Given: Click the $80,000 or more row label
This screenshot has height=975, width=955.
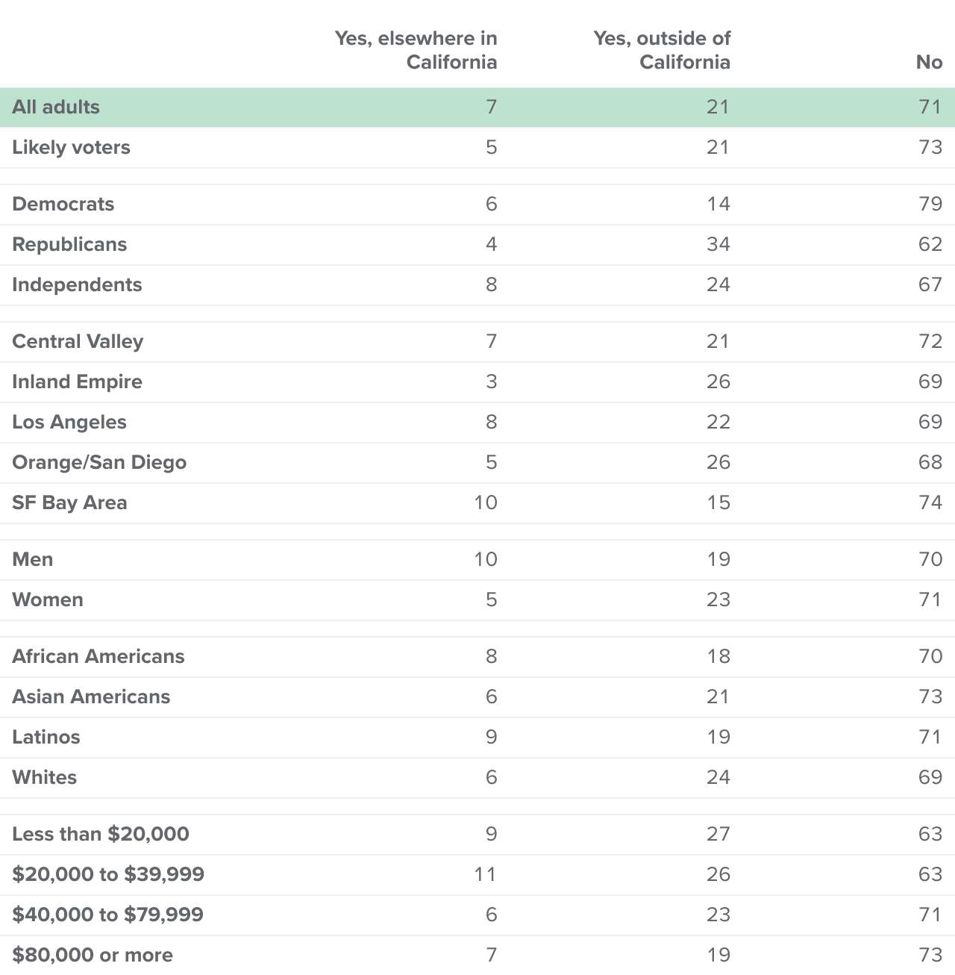Looking at the screenshot, I should pos(93,955).
